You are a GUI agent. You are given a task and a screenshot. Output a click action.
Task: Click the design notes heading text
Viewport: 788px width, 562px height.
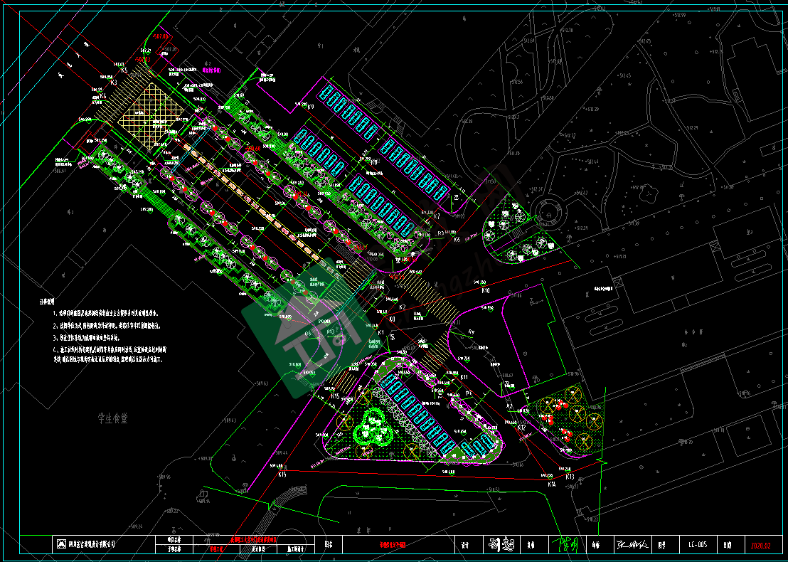(x=46, y=302)
